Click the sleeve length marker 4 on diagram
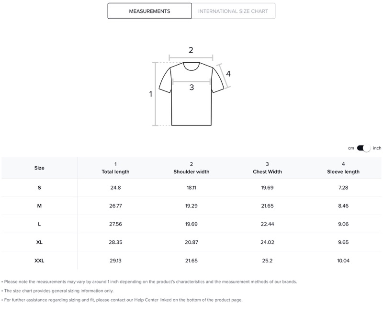This screenshot has width=383, height=316. [x=228, y=74]
